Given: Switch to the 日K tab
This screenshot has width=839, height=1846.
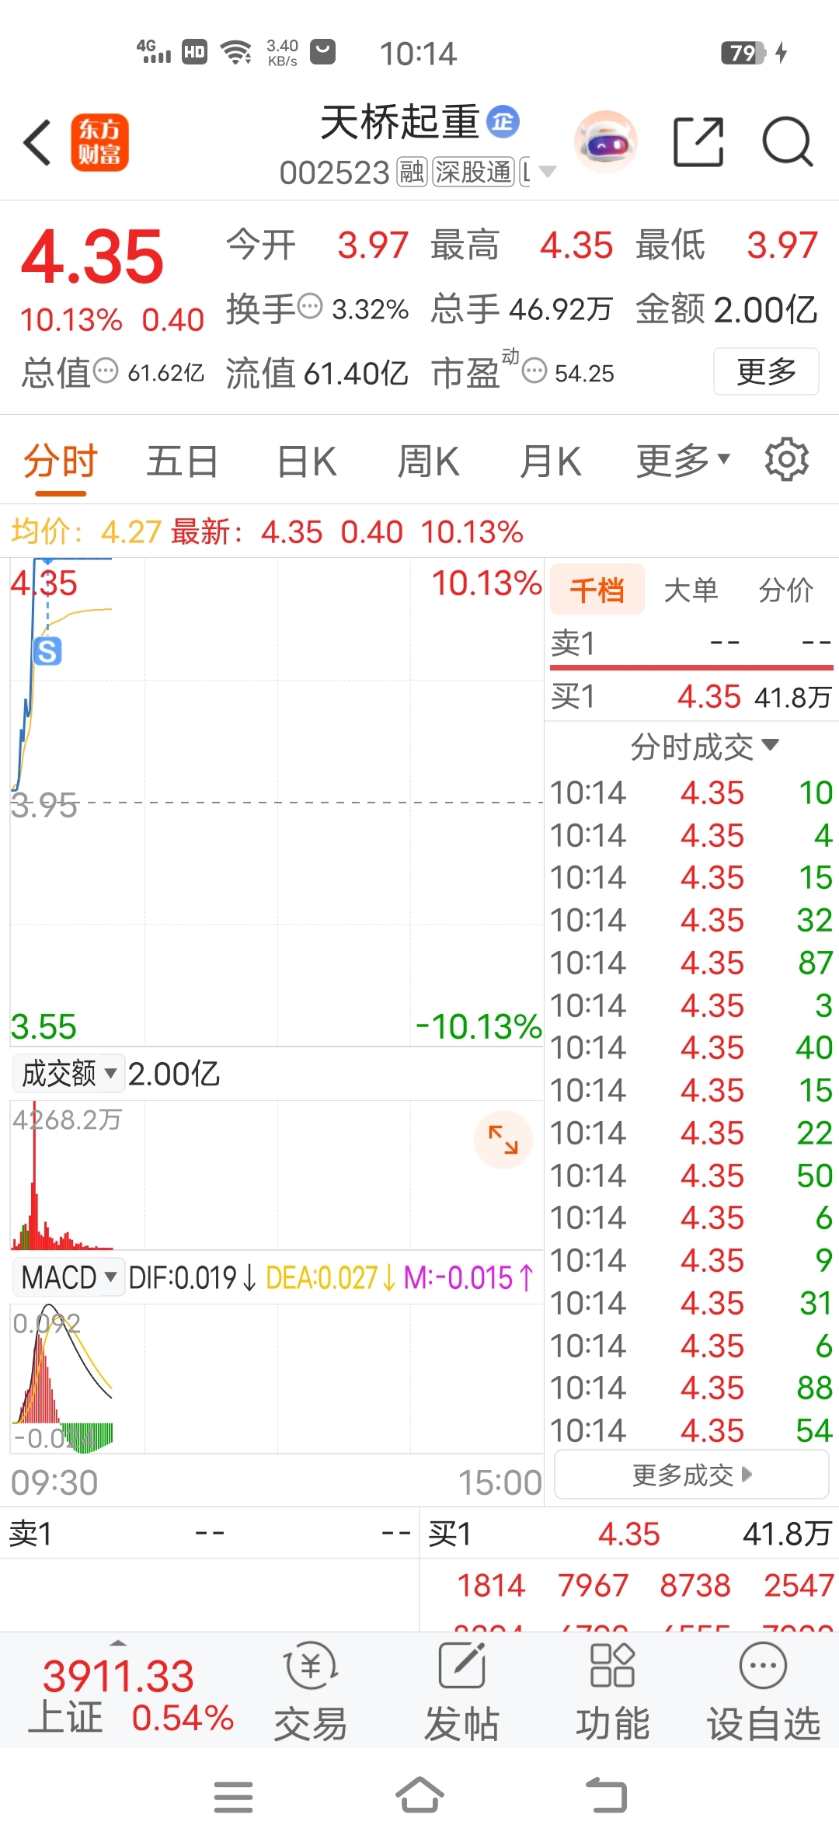Looking at the screenshot, I should coord(306,461).
